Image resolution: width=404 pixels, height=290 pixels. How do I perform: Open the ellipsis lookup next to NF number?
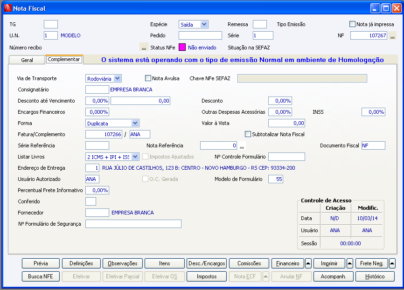(x=392, y=35)
